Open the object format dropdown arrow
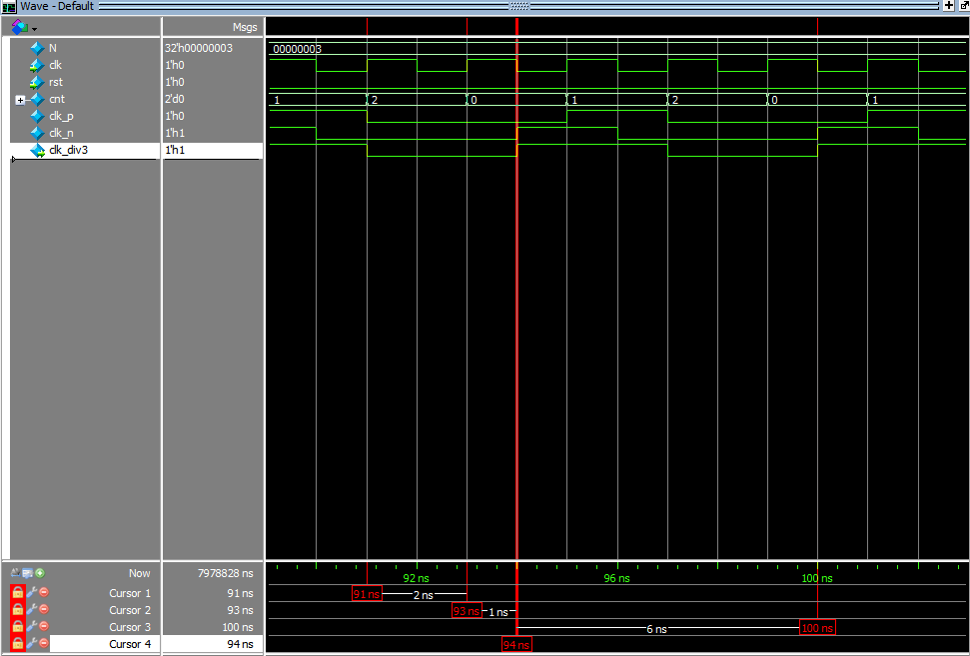 (34, 28)
